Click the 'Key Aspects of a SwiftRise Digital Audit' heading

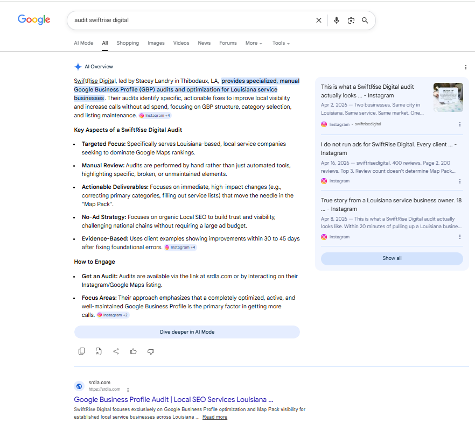tap(128, 130)
